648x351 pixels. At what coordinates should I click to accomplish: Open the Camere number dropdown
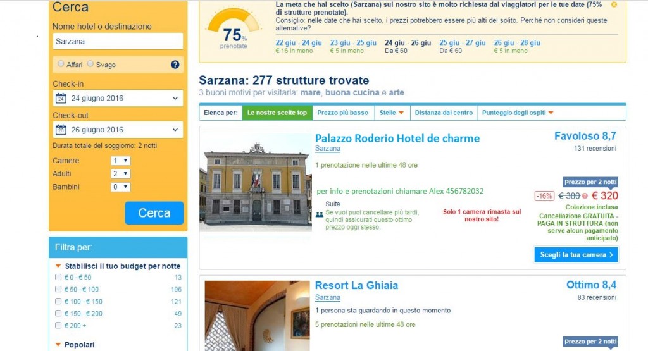121,161
